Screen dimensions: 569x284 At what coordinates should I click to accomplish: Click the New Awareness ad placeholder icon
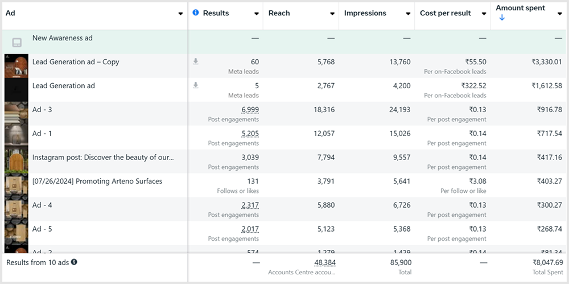pyautogui.click(x=17, y=43)
